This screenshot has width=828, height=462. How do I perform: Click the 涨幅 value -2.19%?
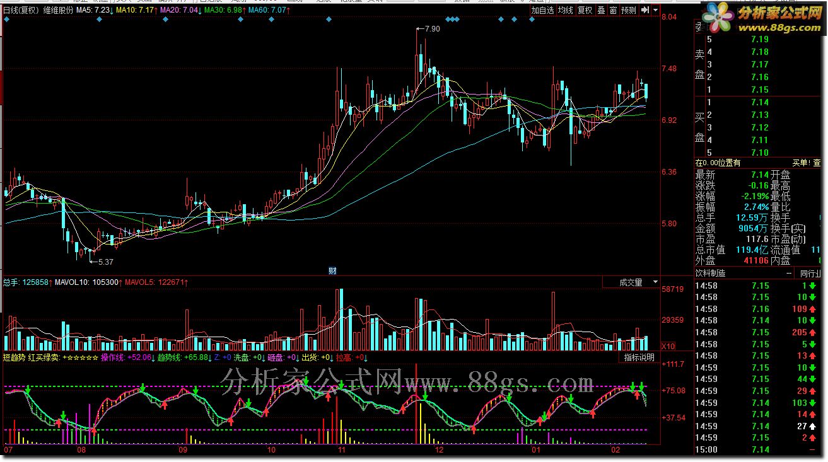[754, 196]
